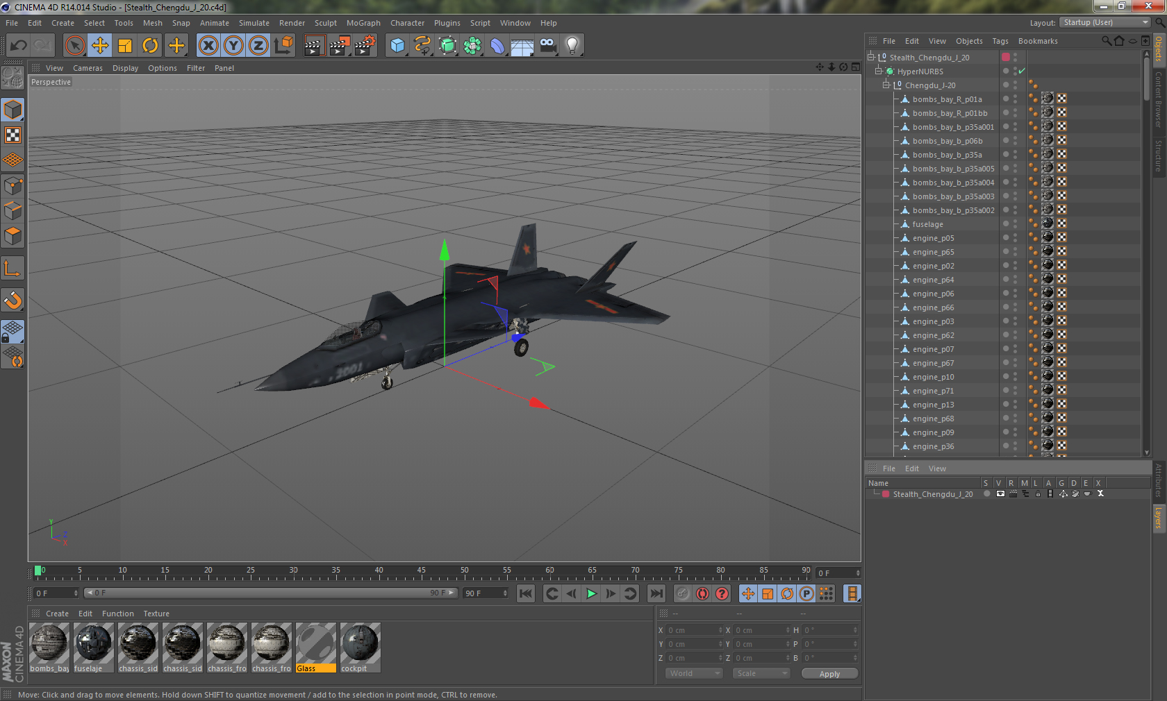Open the Render Settings icon

365,46
